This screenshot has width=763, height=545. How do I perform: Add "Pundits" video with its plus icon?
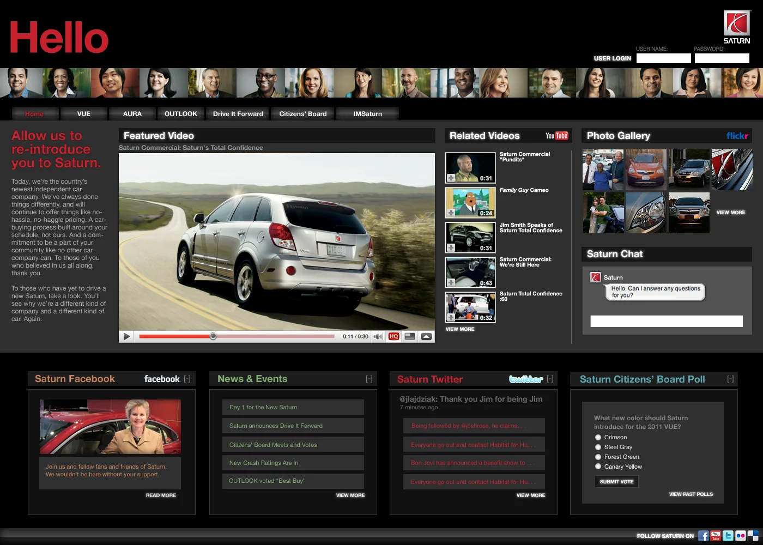(x=451, y=178)
